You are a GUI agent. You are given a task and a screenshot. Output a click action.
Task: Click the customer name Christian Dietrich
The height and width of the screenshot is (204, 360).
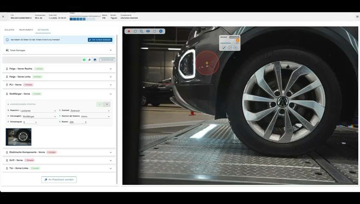pos(129,18)
